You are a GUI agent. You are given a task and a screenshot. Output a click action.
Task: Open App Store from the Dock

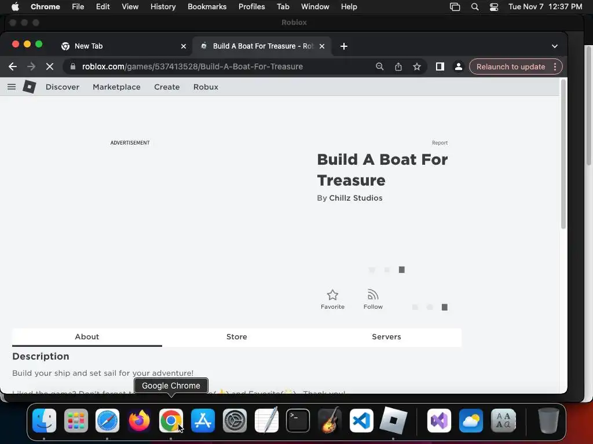pos(203,420)
